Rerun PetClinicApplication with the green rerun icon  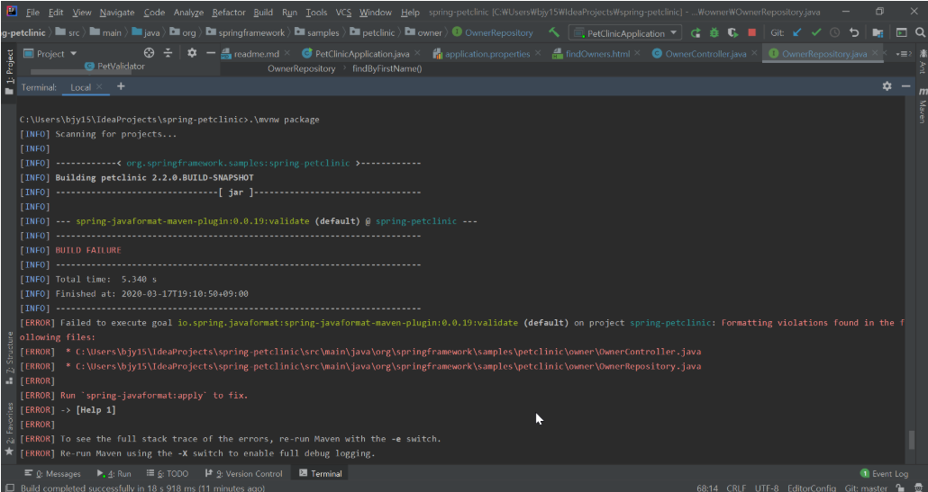[x=696, y=33]
